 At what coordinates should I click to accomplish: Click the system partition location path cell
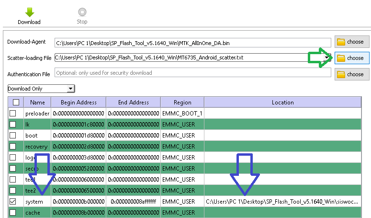282,201
